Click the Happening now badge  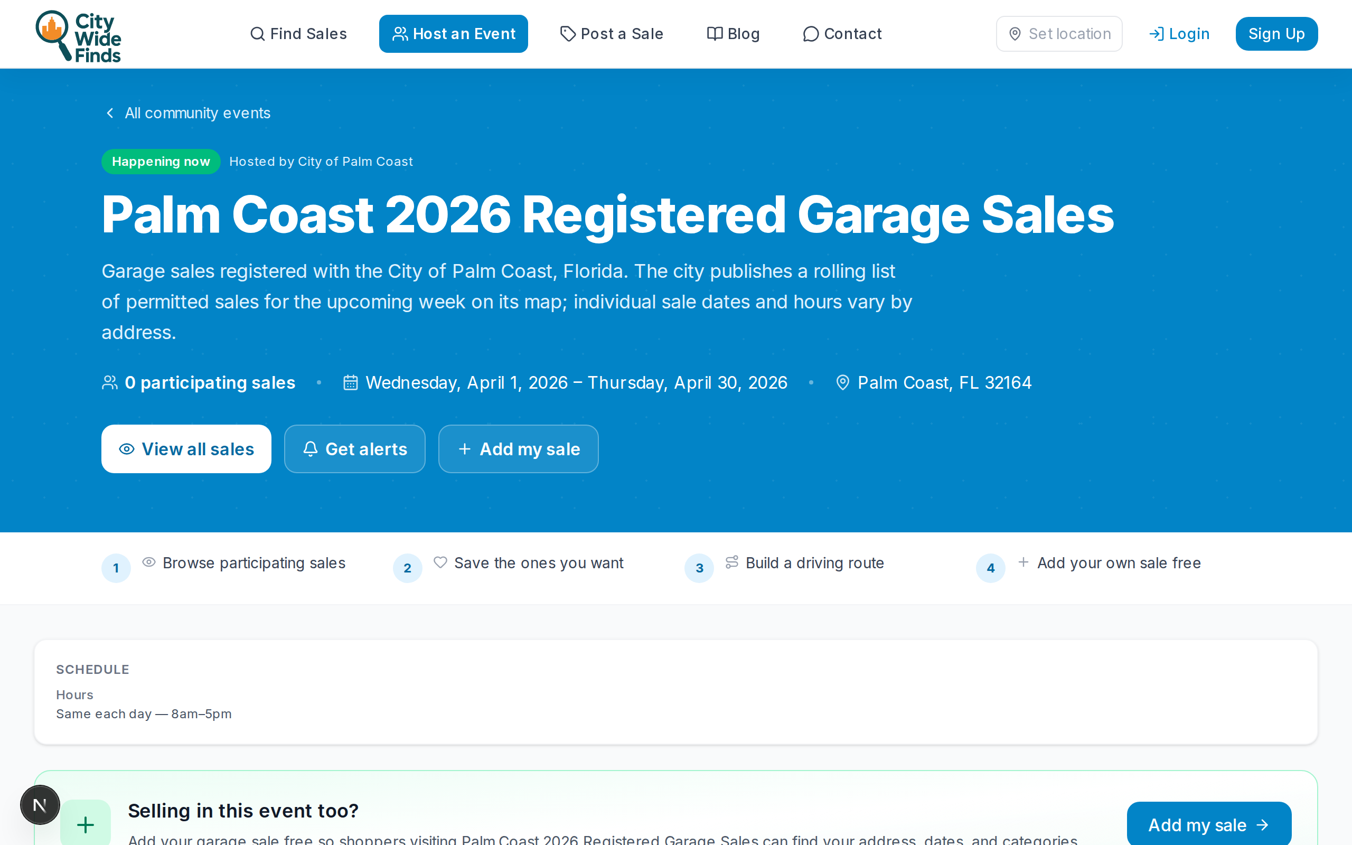point(161,162)
